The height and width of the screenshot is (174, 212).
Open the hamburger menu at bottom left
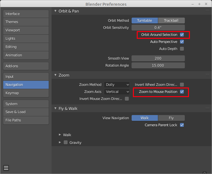click(6, 168)
